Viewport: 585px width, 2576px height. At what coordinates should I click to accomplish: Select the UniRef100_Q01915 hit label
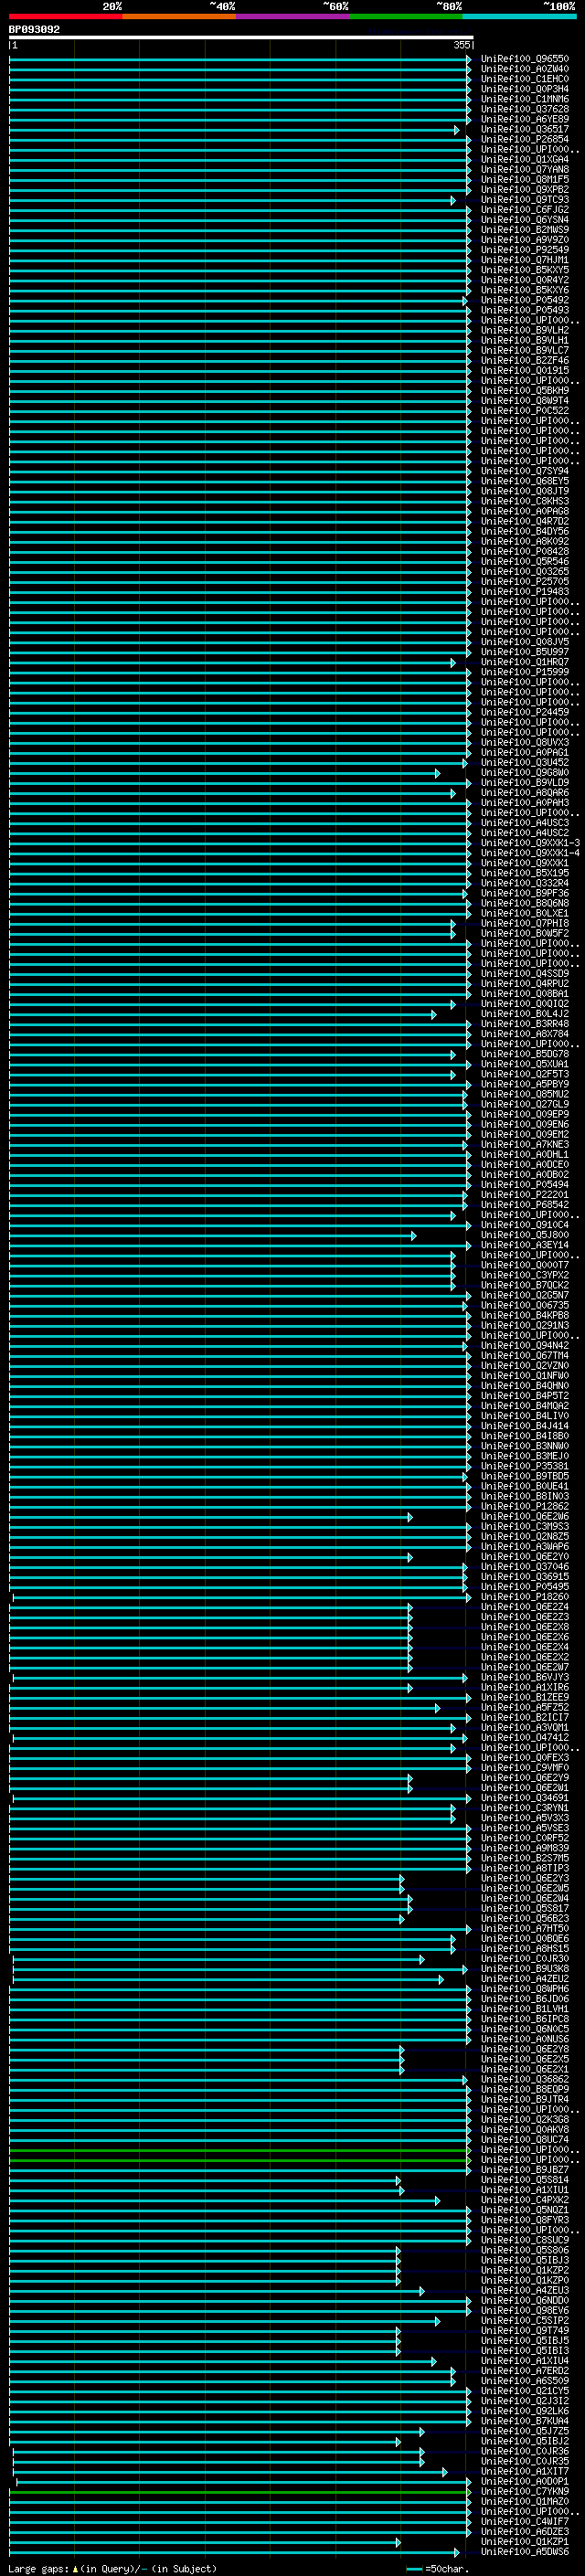click(x=524, y=371)
